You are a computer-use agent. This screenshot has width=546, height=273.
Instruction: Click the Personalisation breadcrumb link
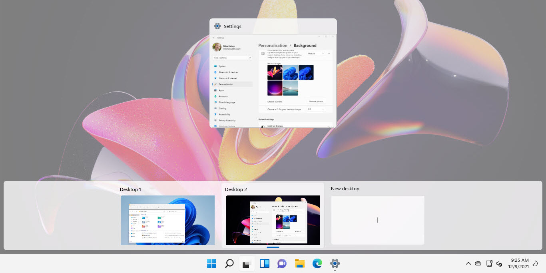pos(273,46)
